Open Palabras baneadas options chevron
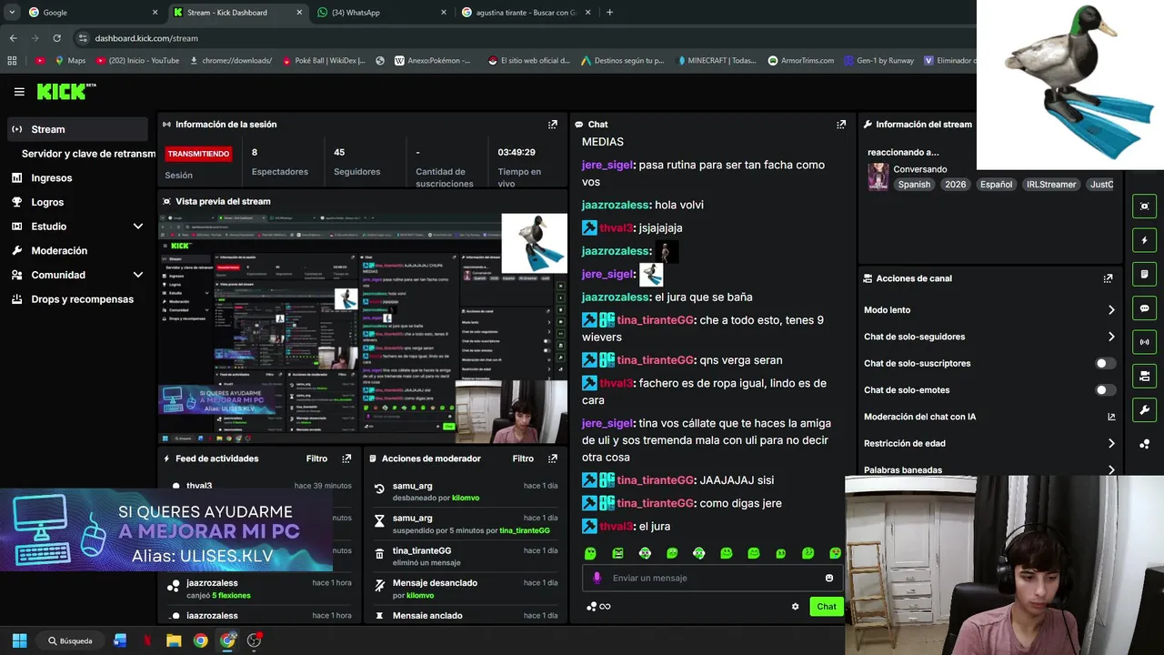The image size is (1164, 655). [x=1110, y=470]
